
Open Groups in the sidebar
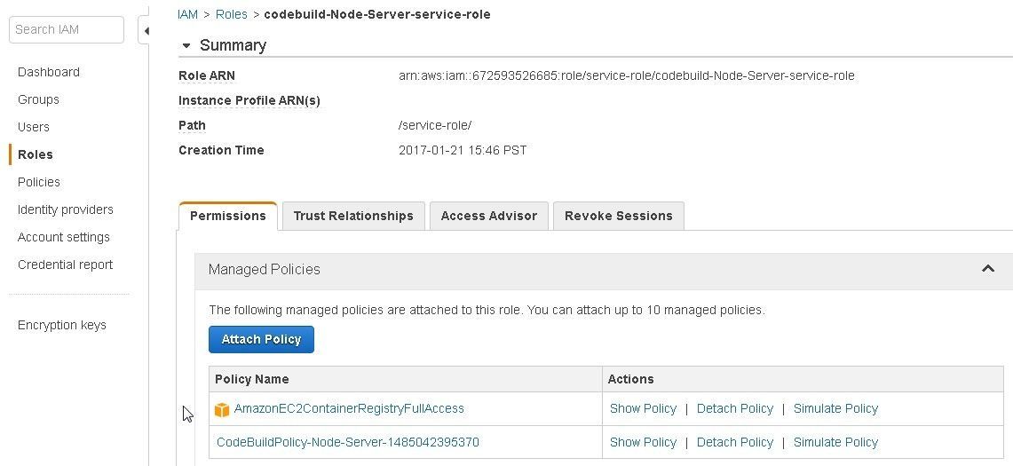pyautogui.click(x=38, y=99)
